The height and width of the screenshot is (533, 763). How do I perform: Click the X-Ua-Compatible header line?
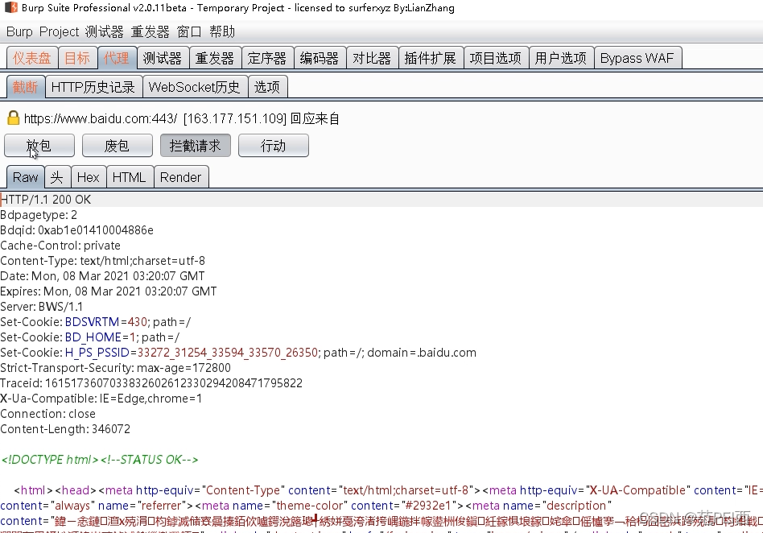pos(101,399)
